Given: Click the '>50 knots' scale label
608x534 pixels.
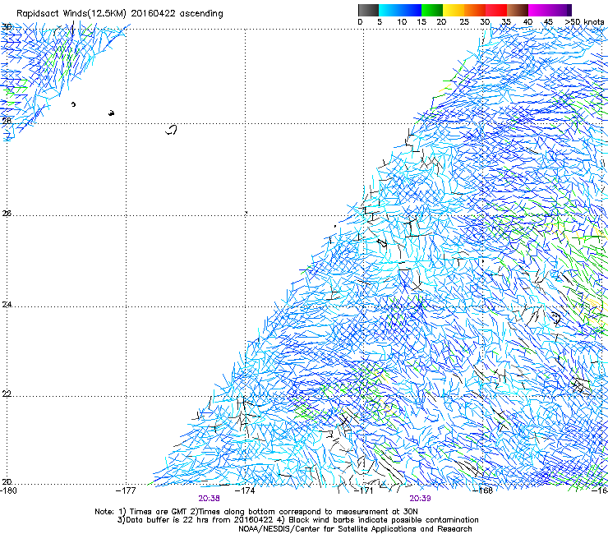Looking at the screenshot, I should coord(584,21).
